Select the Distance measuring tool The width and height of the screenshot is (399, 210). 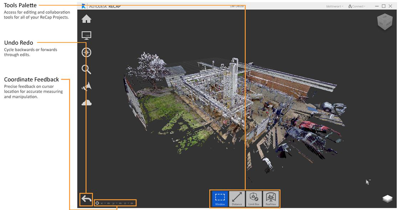(x=237, y=199)
